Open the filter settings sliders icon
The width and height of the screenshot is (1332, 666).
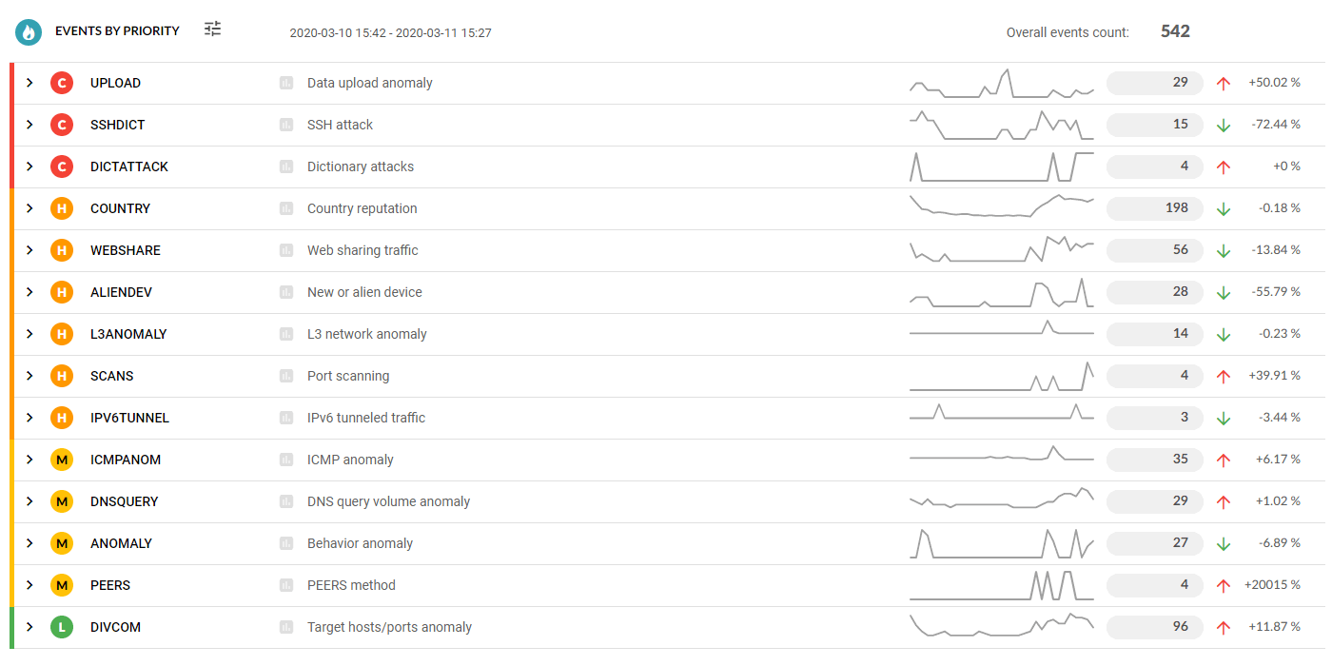pos(212,29)
